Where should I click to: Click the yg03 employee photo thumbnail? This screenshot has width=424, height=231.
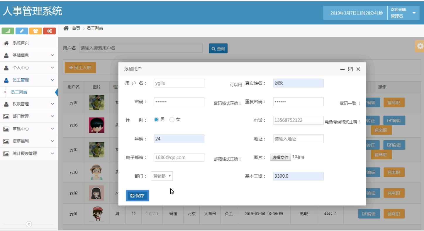pos(97,172)
